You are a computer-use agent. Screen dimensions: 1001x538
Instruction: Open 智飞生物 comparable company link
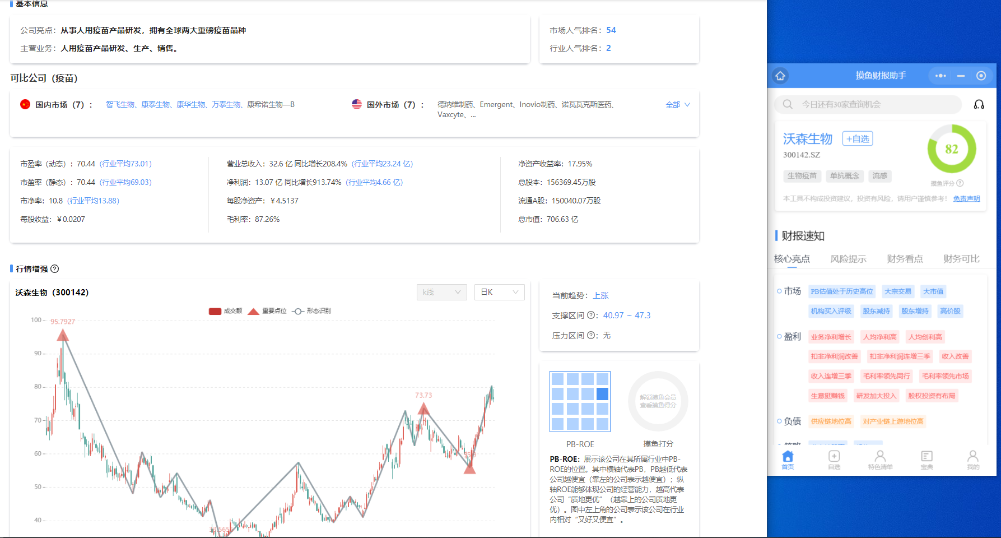click(120, 104)
